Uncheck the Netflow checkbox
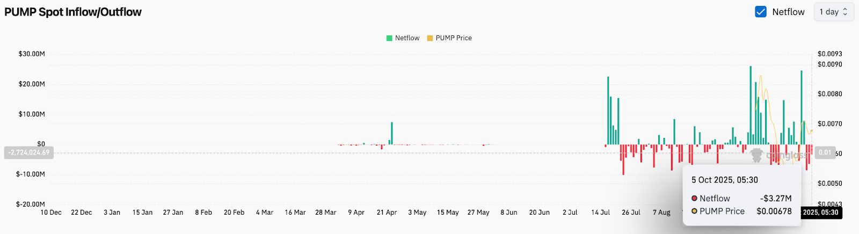 (x=761, y=12)
